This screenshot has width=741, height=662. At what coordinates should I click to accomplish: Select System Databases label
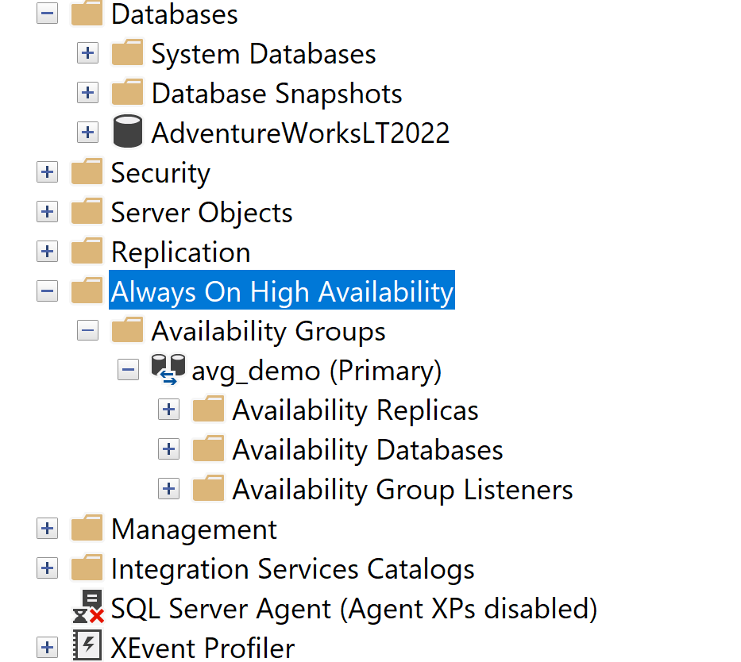[264, 54]
